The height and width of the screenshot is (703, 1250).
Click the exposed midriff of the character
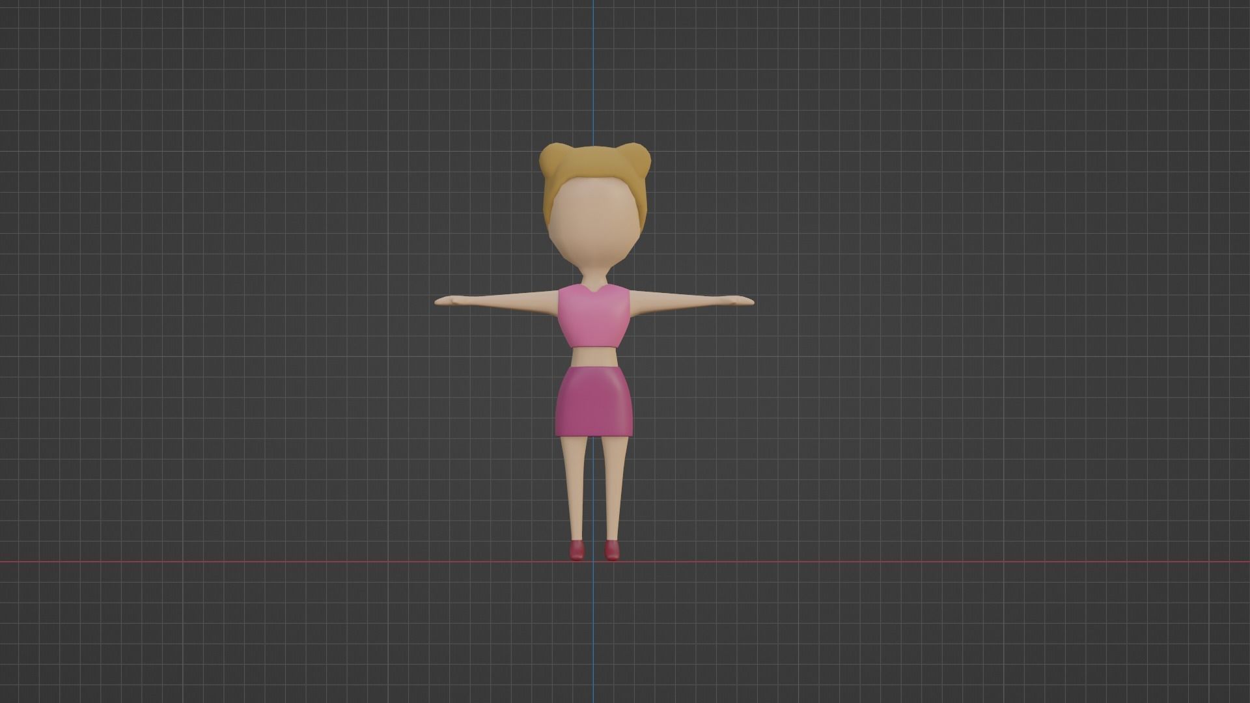point(594,357)
